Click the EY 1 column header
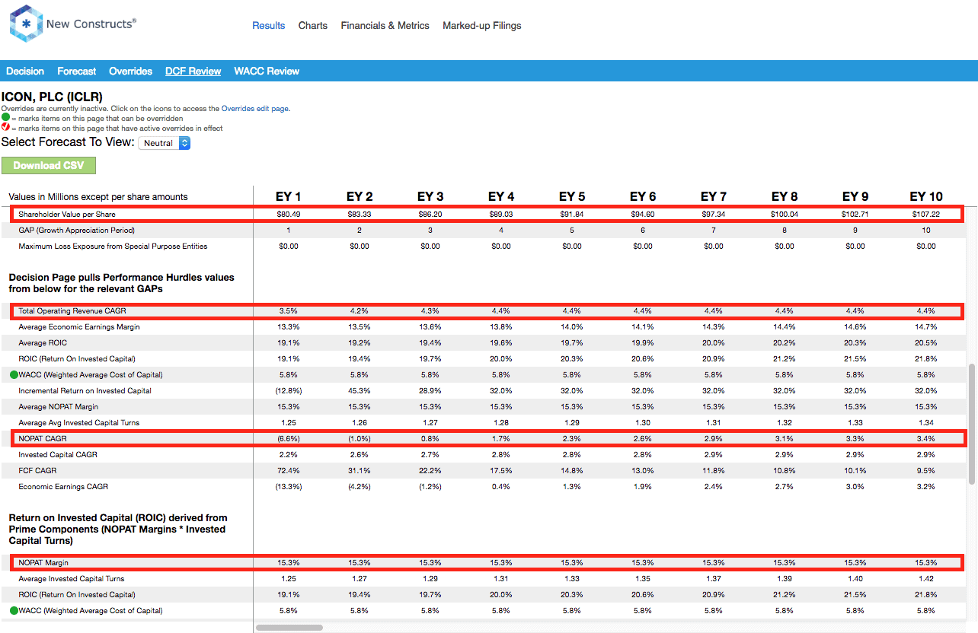The image size is (978, 633). coord(289,196)
